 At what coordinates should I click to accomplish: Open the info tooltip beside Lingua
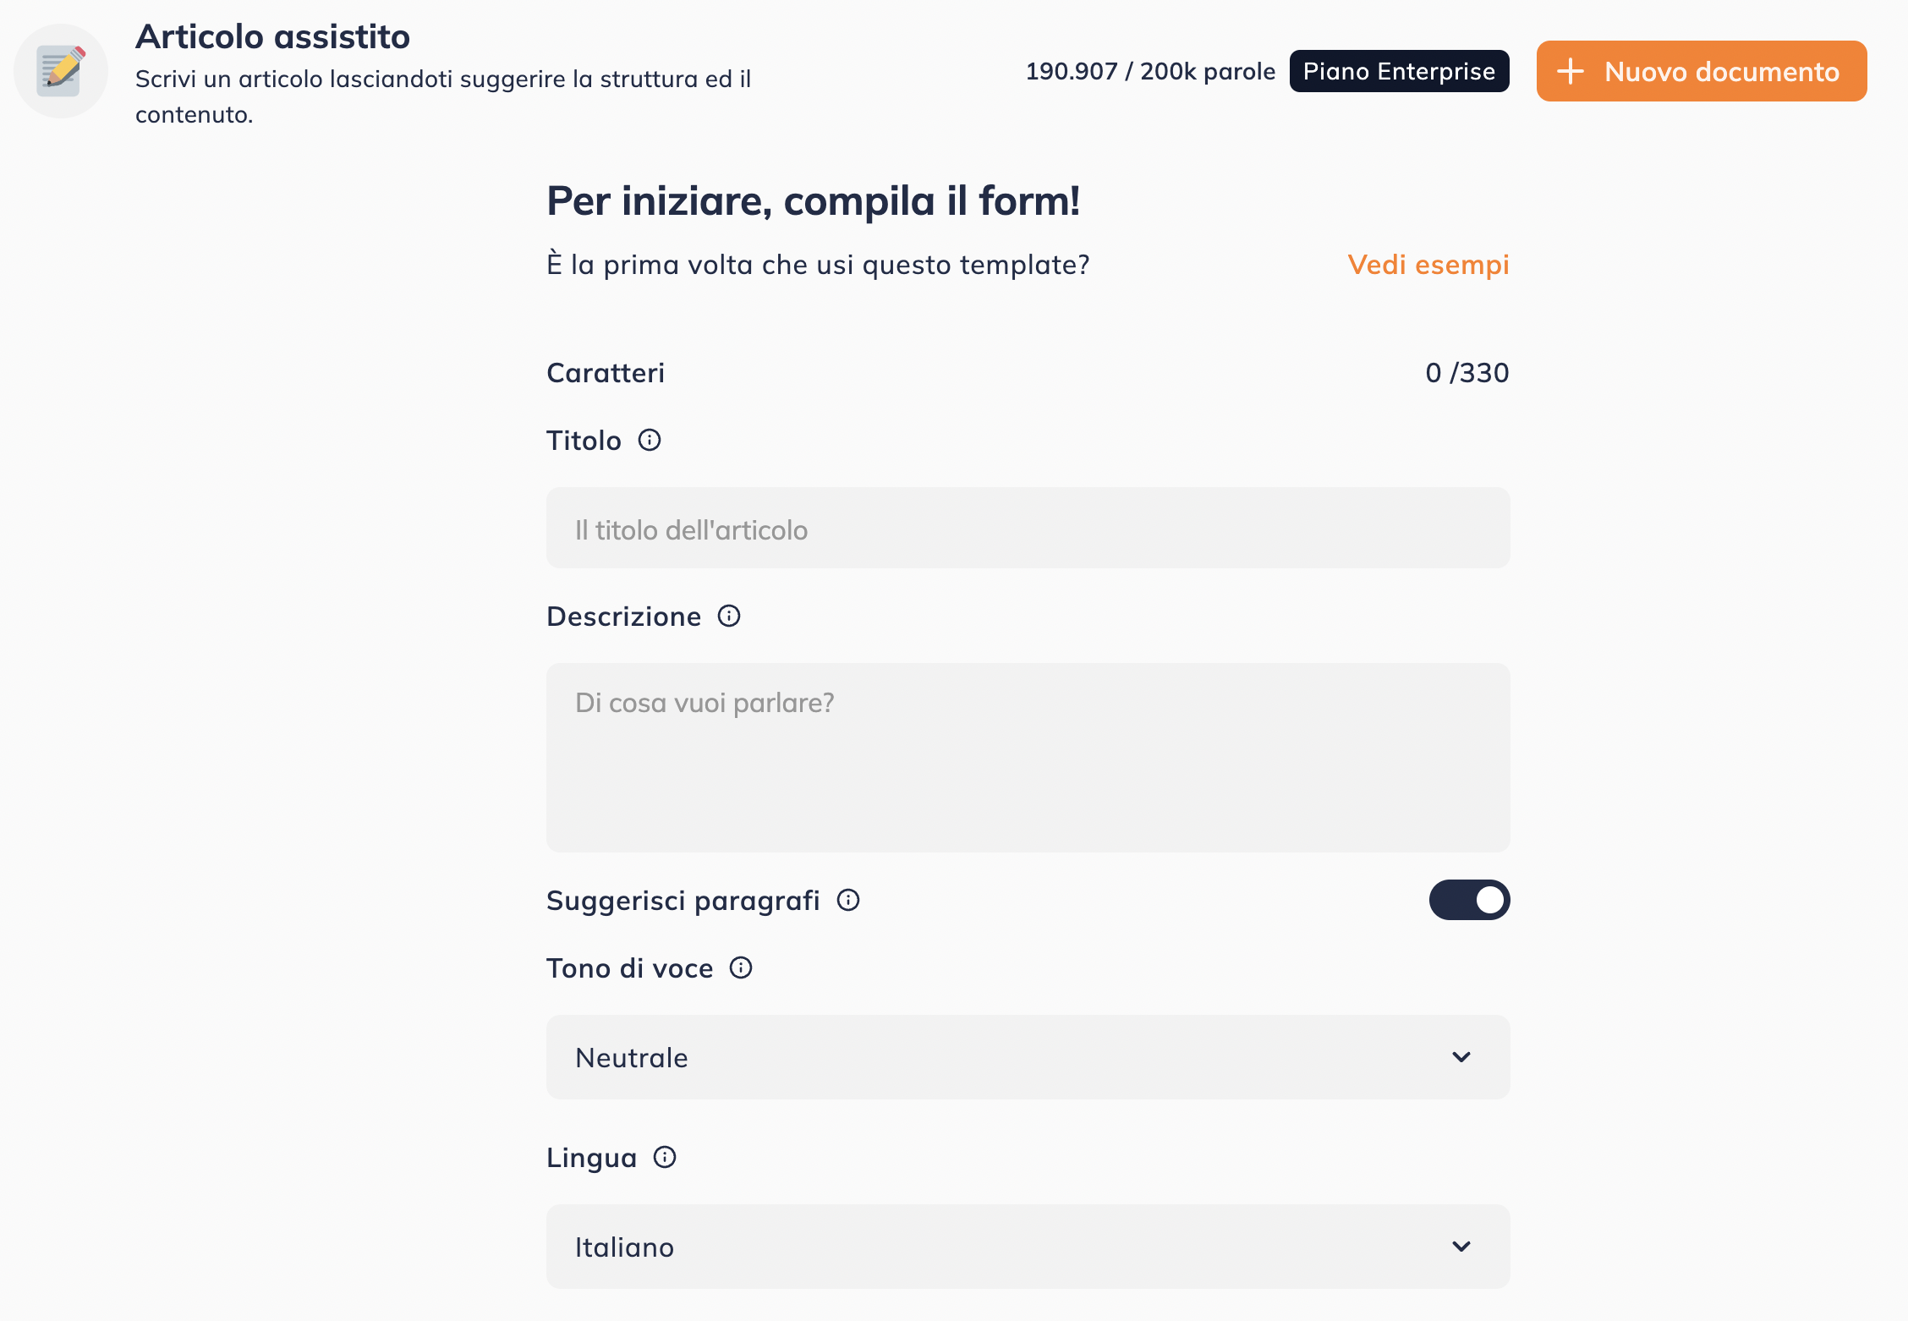(664, 1158)
